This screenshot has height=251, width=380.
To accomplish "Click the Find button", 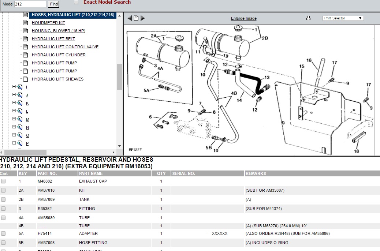I will pos(54,4).
